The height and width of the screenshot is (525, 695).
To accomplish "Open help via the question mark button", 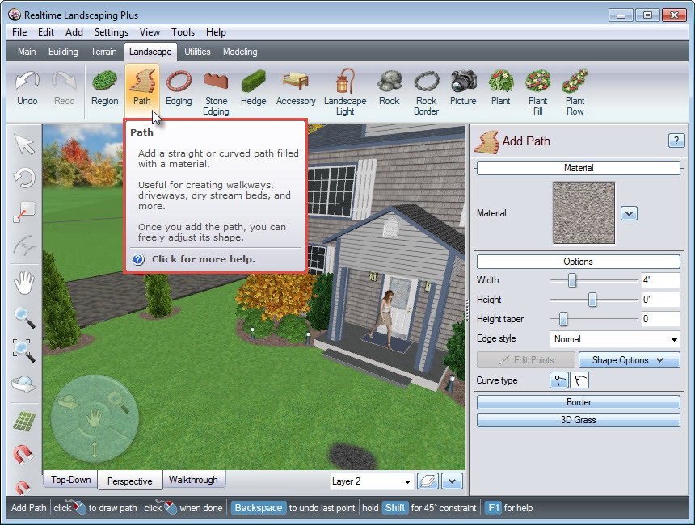I will (x=676, y=141).
